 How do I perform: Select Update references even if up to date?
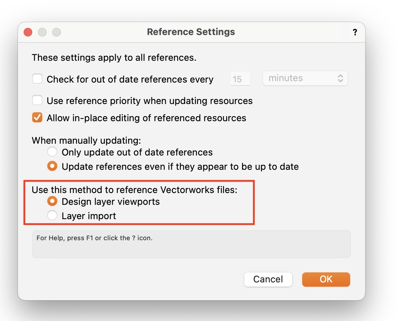(x=52, y=167)
